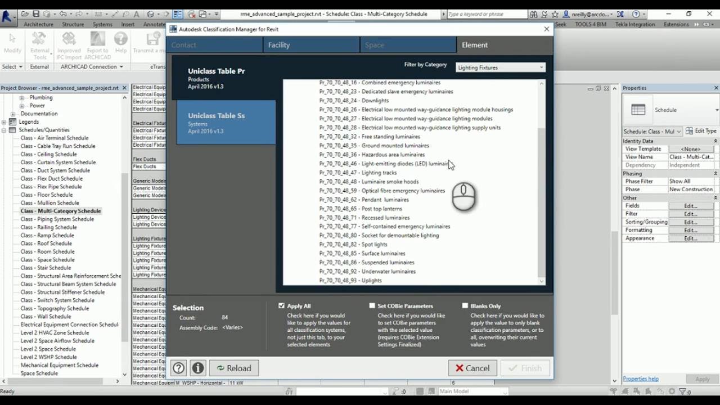Click the Cancel button
720x405 pixels.
tap(472, 368)
